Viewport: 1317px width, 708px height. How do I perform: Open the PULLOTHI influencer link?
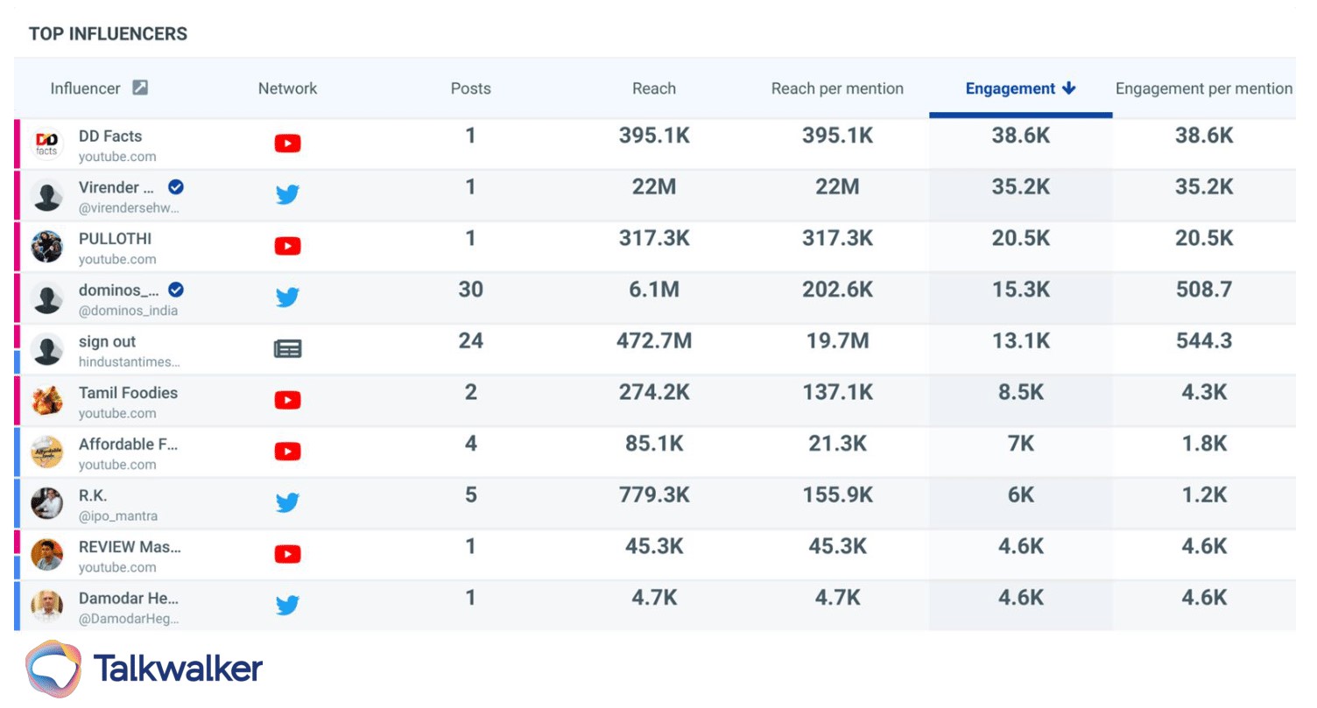coord(115,238)
